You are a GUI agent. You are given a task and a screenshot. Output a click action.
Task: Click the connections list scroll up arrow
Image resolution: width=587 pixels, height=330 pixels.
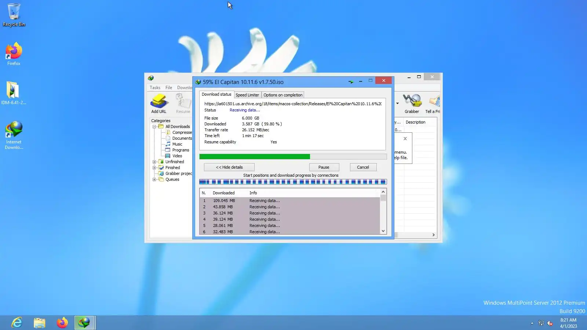(383, 192)
